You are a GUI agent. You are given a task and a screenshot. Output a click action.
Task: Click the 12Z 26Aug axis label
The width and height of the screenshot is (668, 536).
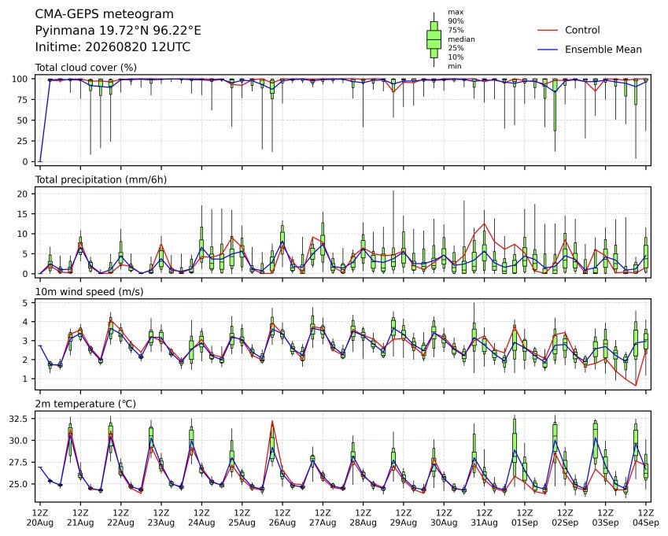tap(282, 518)
